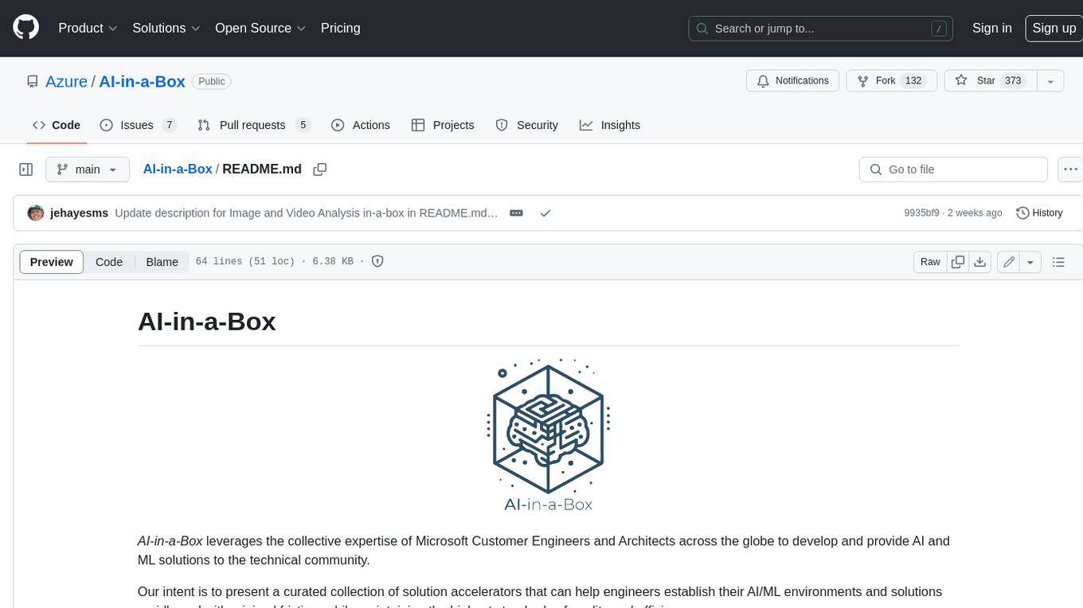Click AI-in-a-Box breadcrumb link
This screenshot has height=608, width=1083.
click(x=178, y=169)
